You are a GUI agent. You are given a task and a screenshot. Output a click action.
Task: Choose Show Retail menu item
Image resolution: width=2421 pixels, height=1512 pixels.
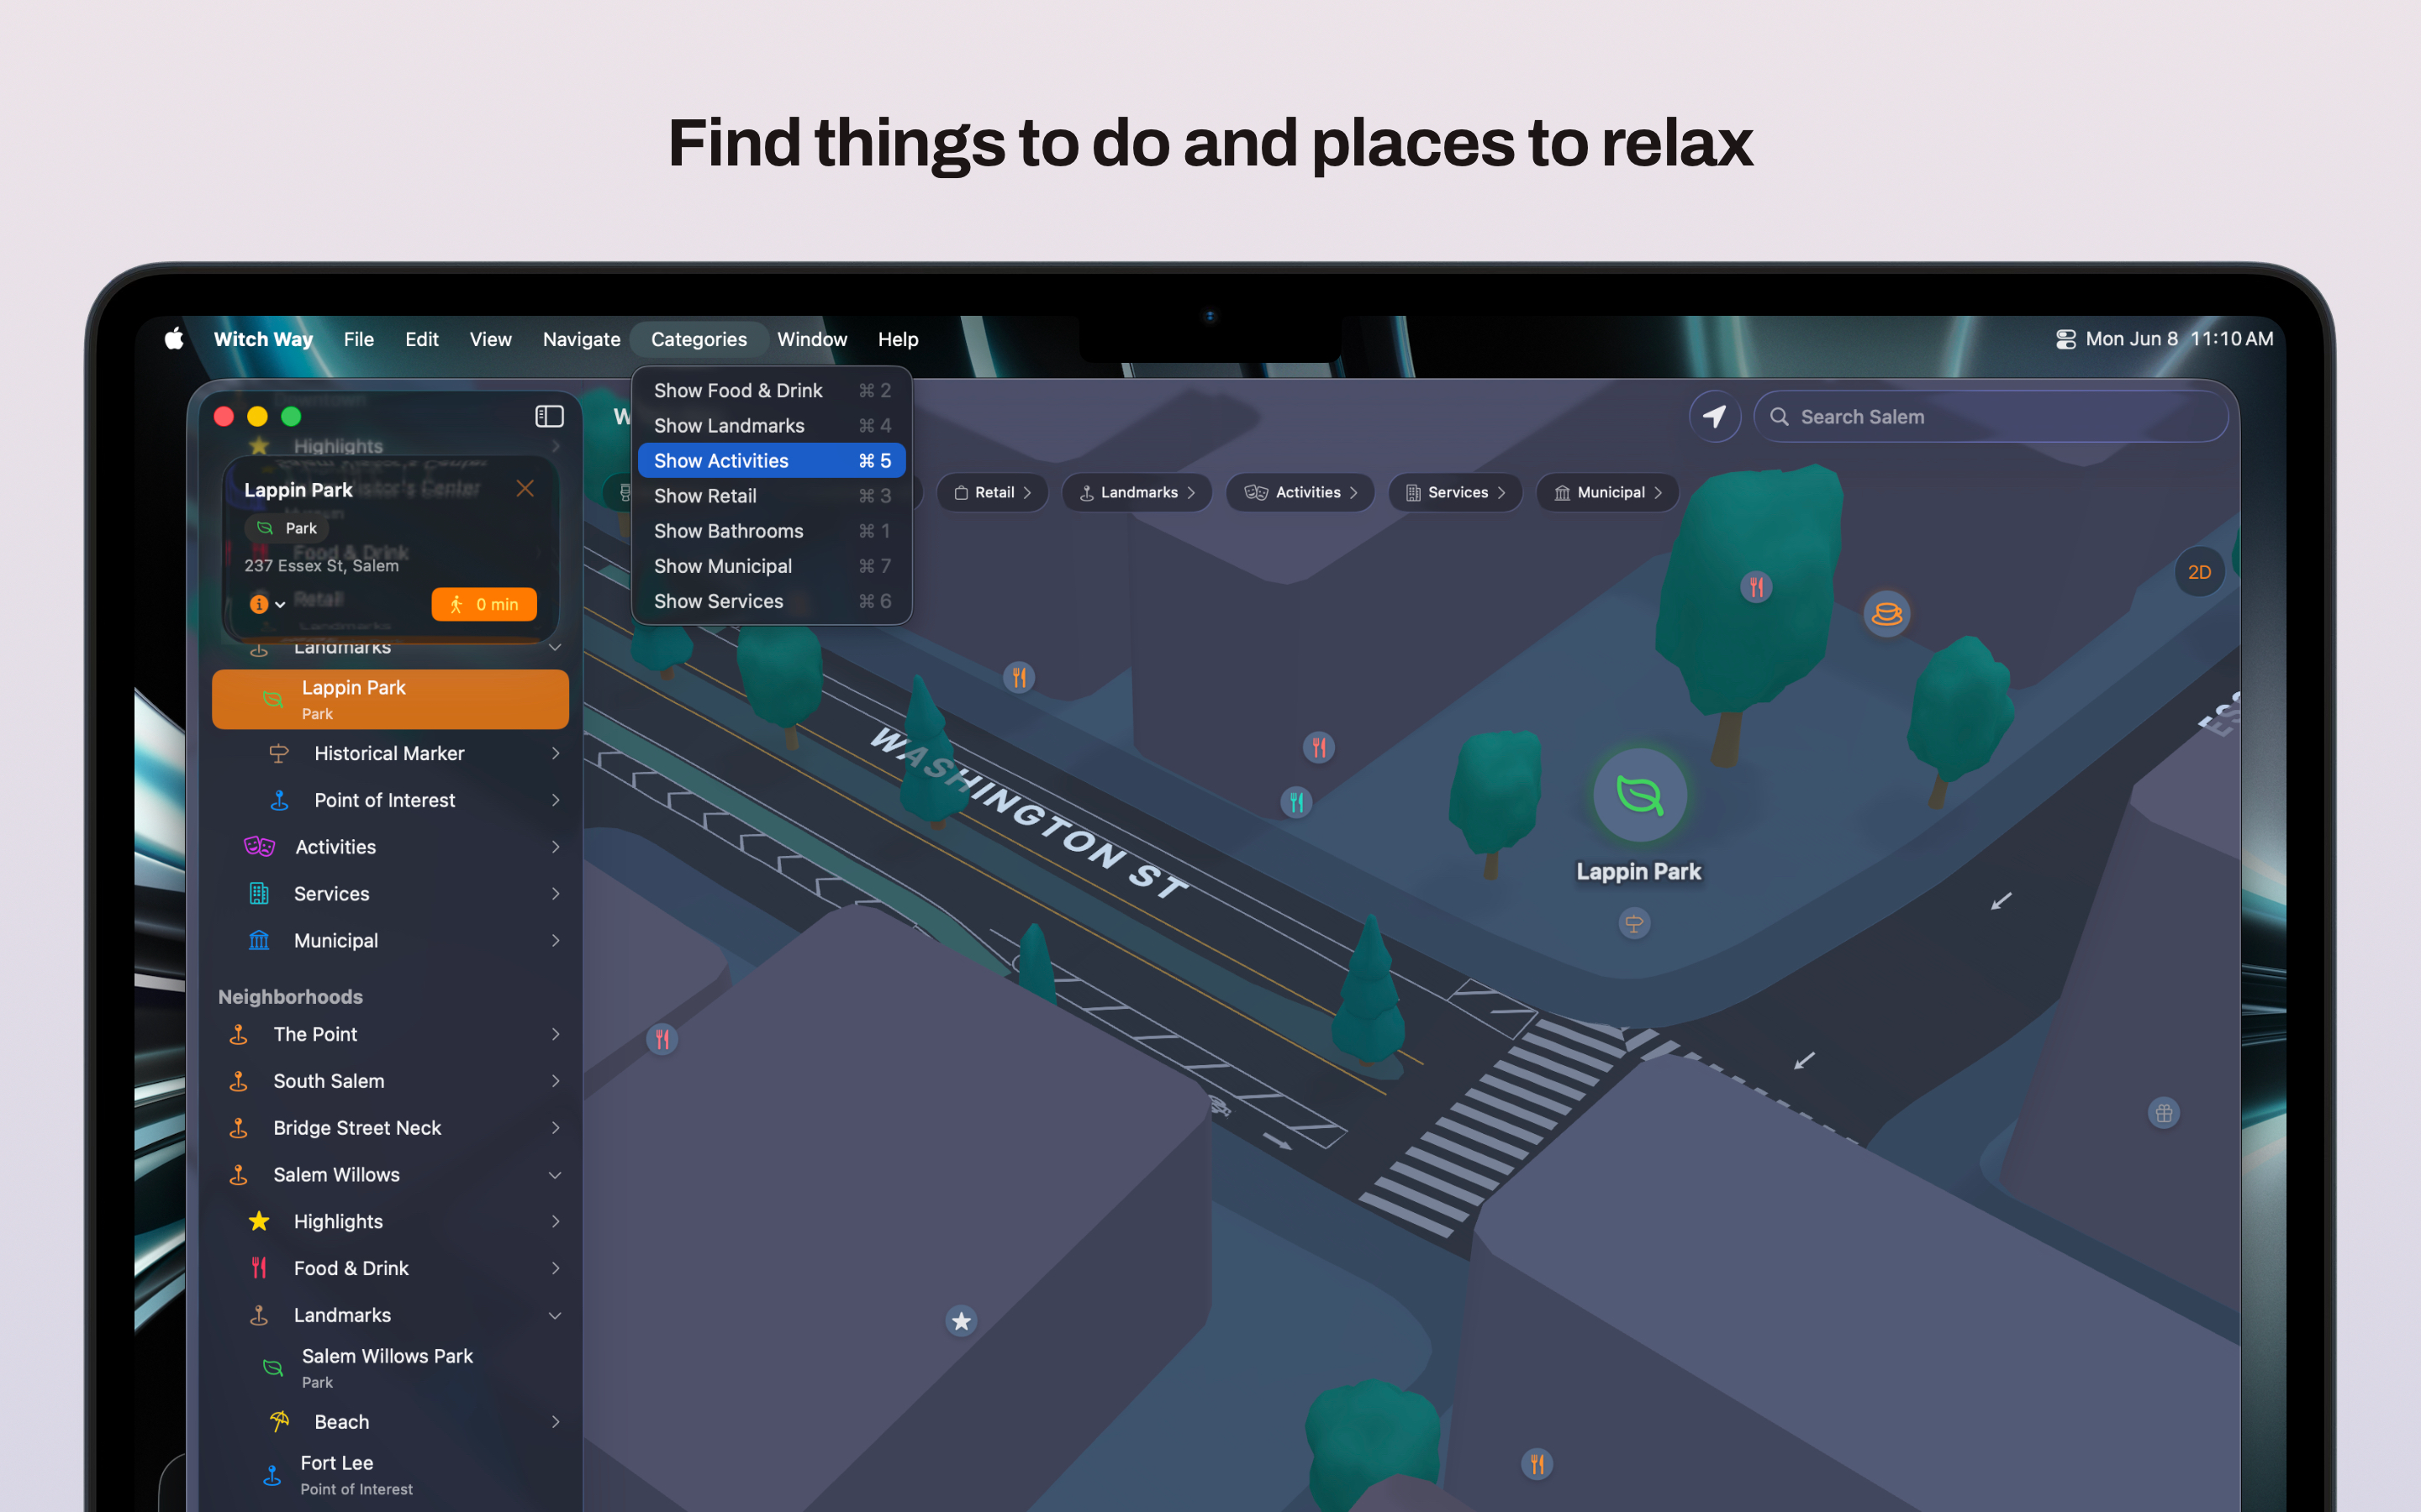coord(772,495)
